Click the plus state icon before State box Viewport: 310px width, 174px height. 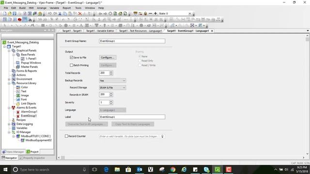click(x=155, y=14)
